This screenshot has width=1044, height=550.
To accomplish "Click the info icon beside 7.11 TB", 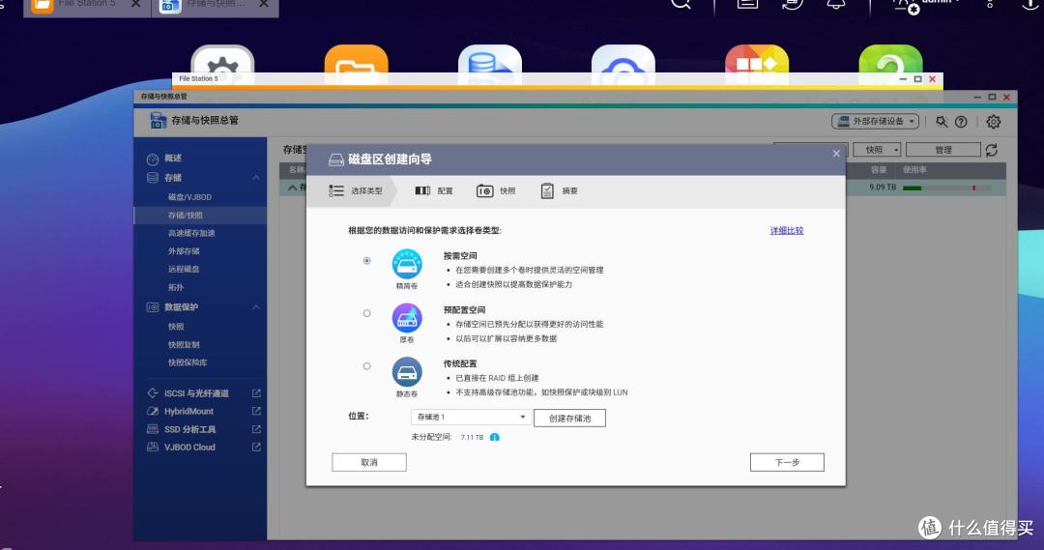I will coord(495,438).
